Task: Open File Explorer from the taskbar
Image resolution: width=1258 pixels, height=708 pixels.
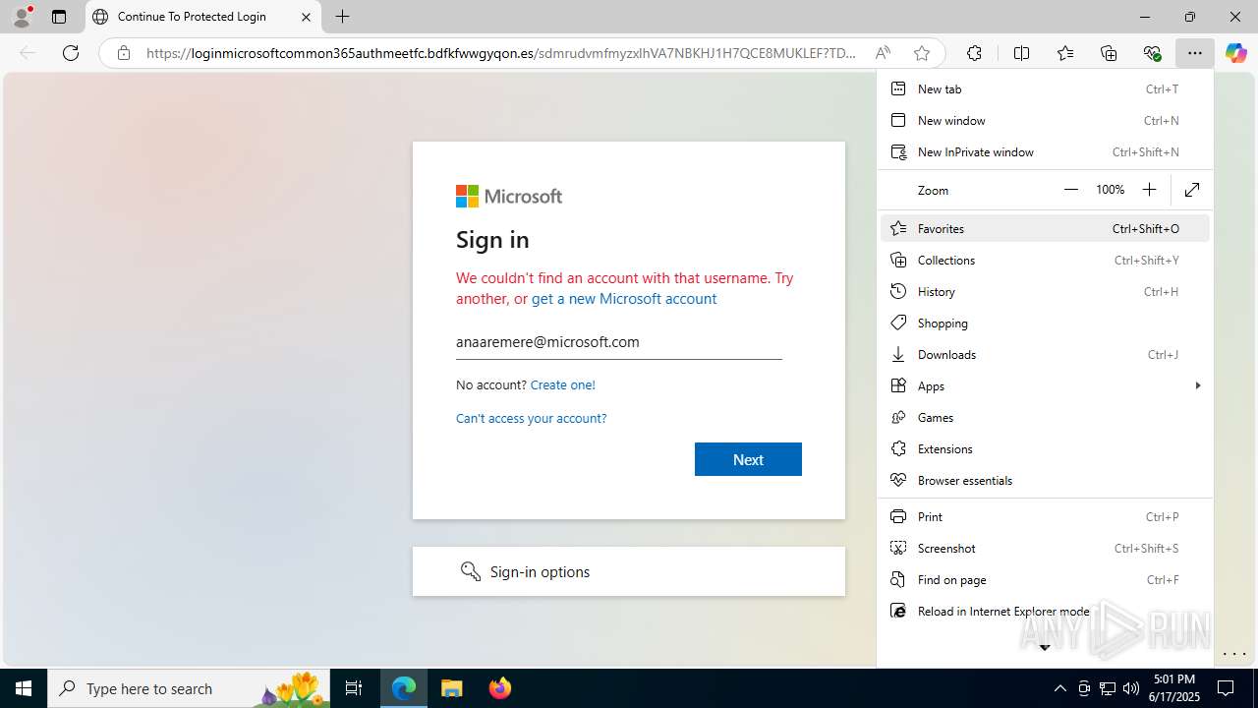Action: (452, 688)
